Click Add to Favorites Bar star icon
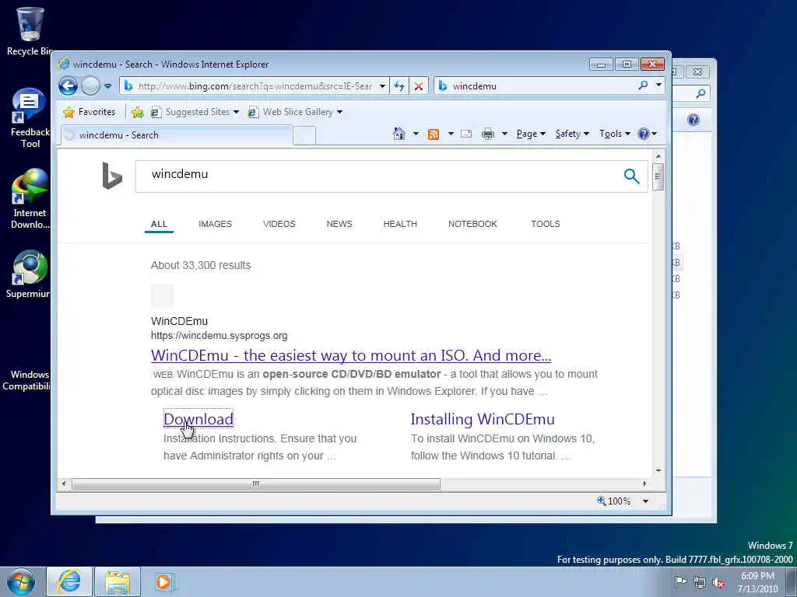 click(137, 112)
